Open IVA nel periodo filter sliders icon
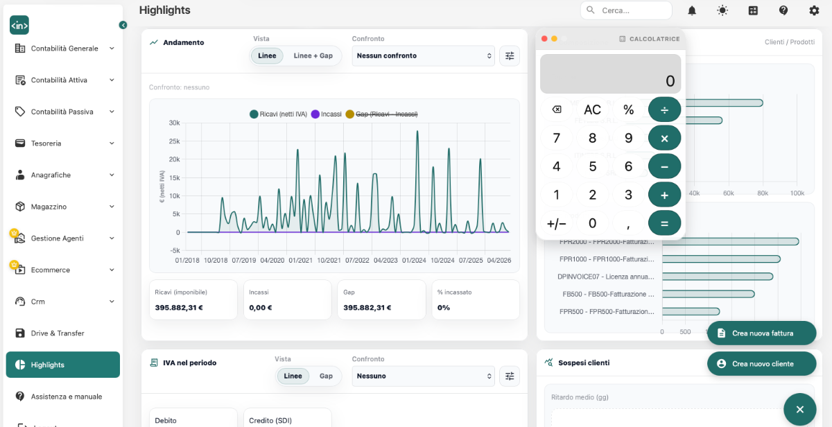Image resolution: width=832 pixels, height=427 pixels. (510, 376)
